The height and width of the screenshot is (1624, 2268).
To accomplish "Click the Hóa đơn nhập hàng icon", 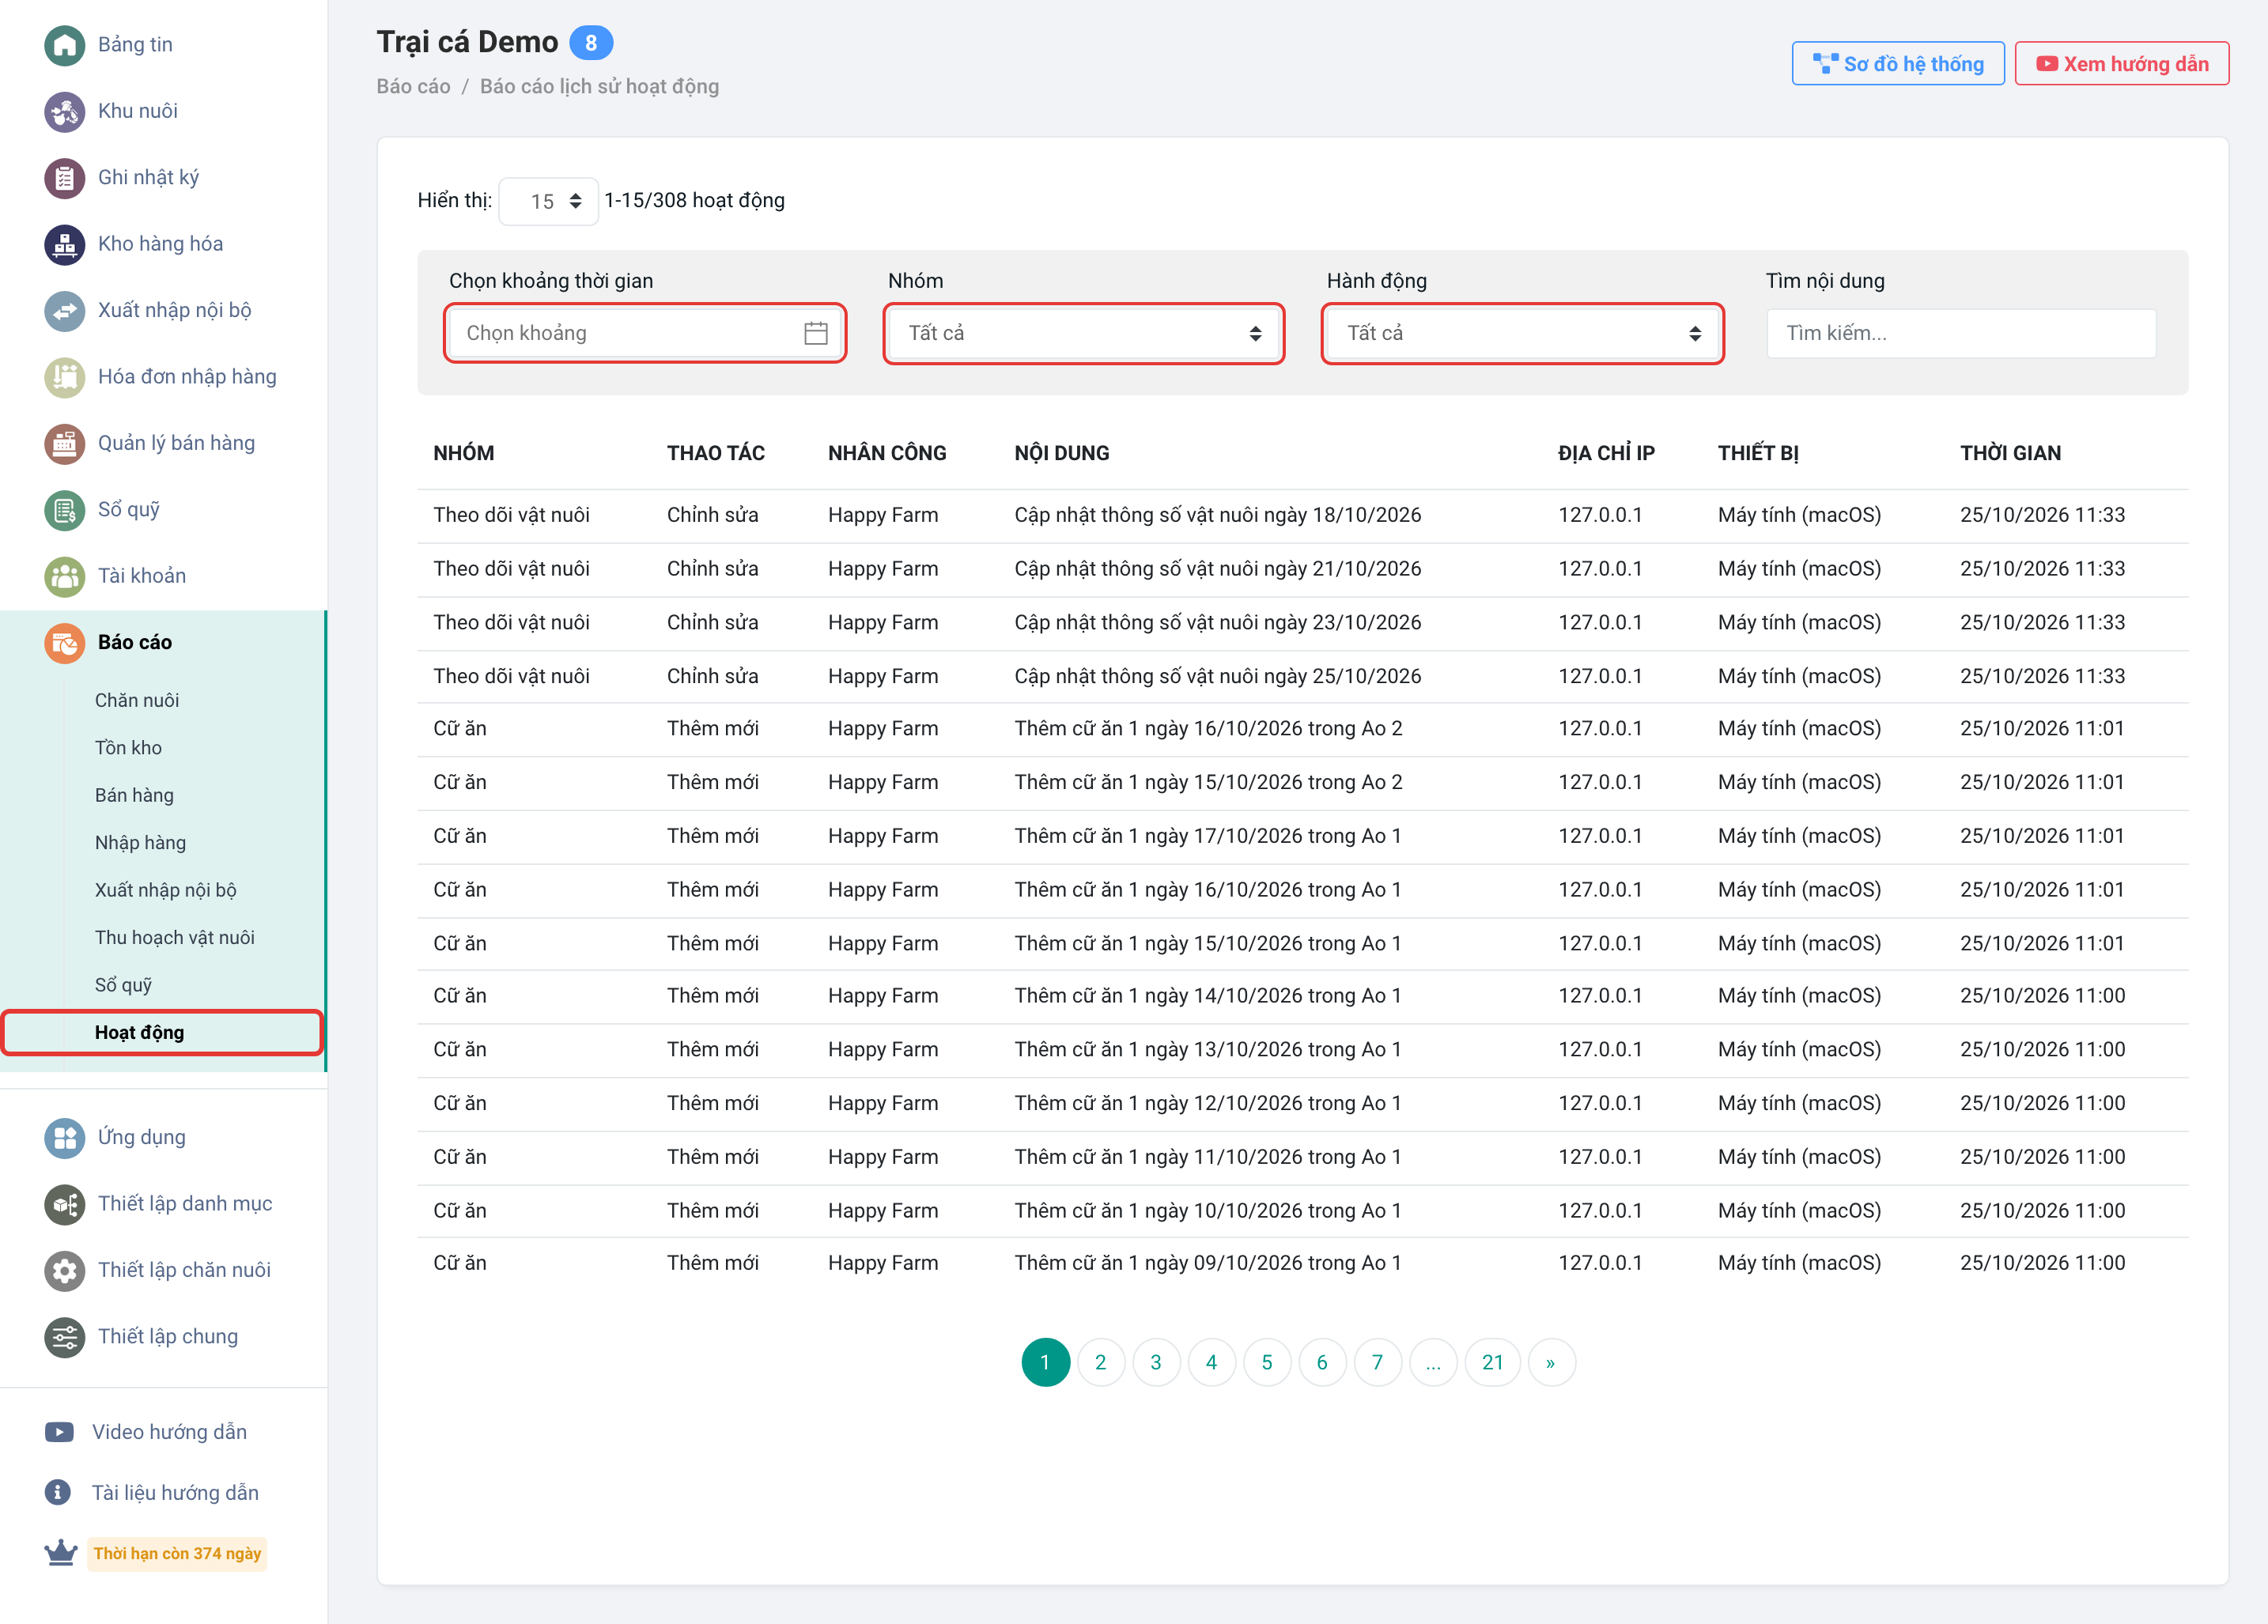I will click(x=64, y=377).
